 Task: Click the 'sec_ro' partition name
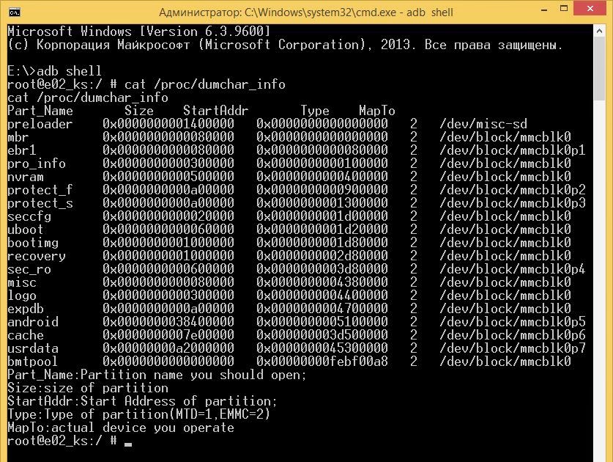point(29,269)
